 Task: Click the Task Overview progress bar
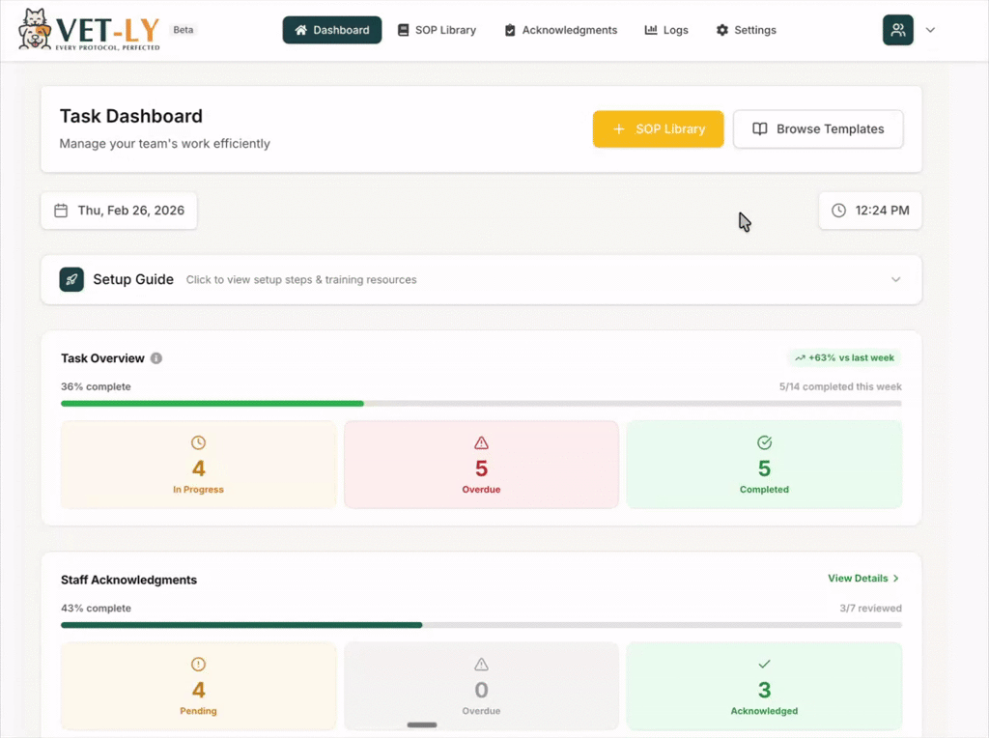point(481,403)
